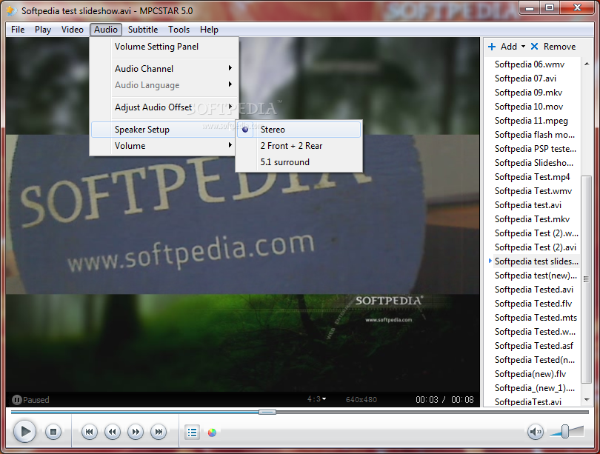
Task: Select the playing Softpedia test slides... entry
Action: coord(536,261)
